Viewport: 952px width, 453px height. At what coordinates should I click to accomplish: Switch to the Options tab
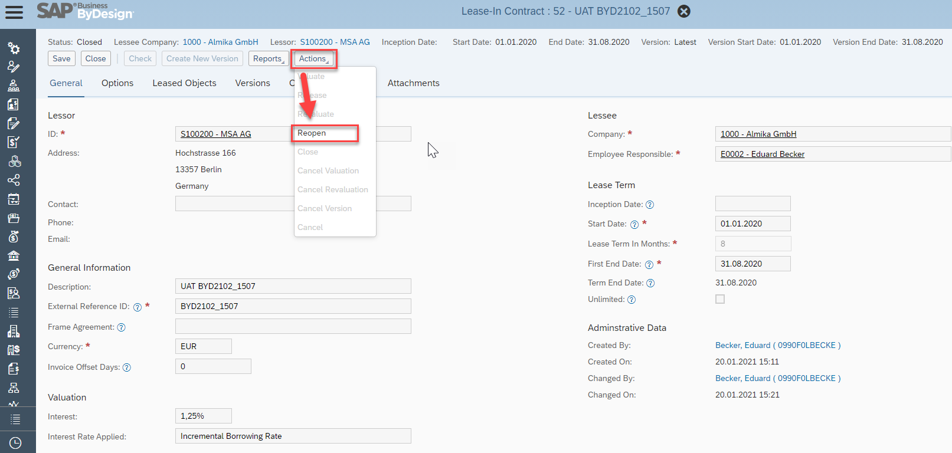pos(117,83)
